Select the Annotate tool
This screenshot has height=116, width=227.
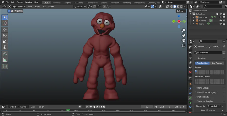(5, 54)
